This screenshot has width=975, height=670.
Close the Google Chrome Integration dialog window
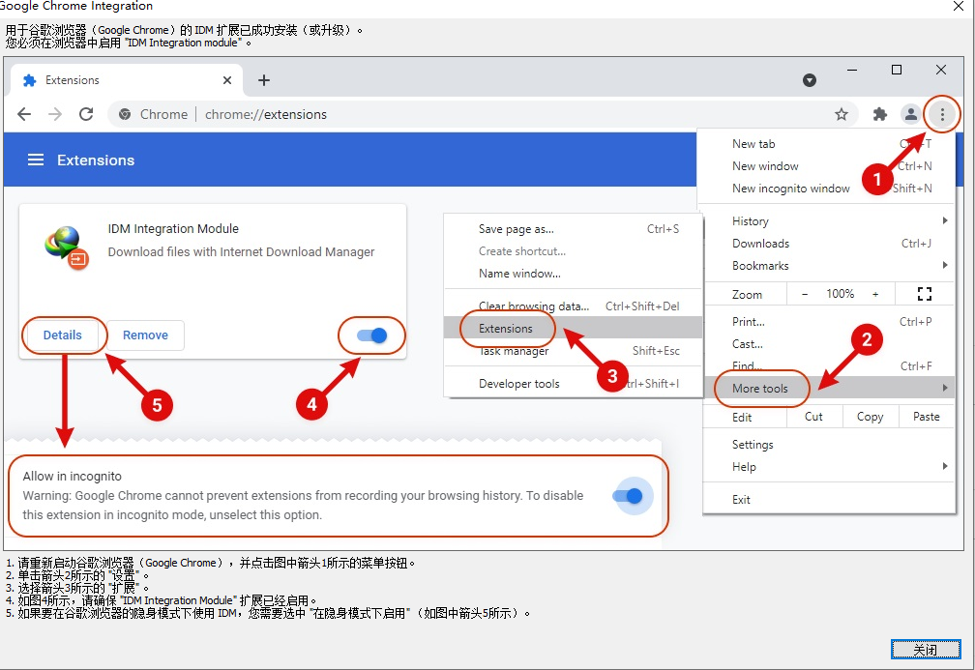pyautogui.click(x=959, y=6)
